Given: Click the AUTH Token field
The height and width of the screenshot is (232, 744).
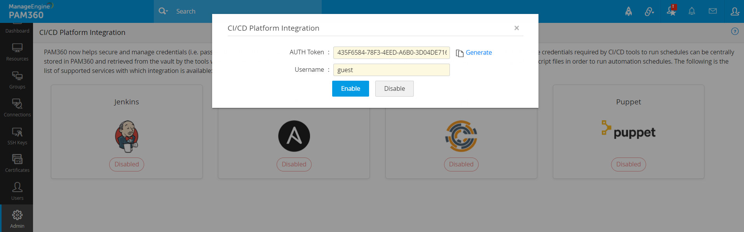Looking at the screenshot, I should click(391, 52).
